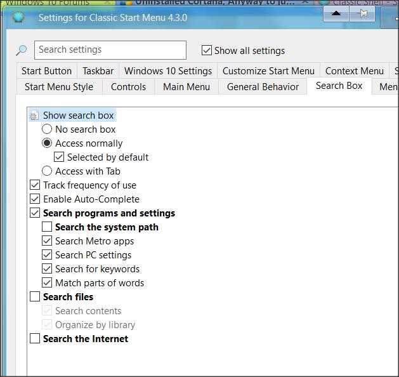Choose the Access with Tab radio option
Viewport: 399px width, 377px height.
(47, 171)
